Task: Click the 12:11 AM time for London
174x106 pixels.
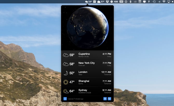Action: pyautogui.click(x=106, y=72)
